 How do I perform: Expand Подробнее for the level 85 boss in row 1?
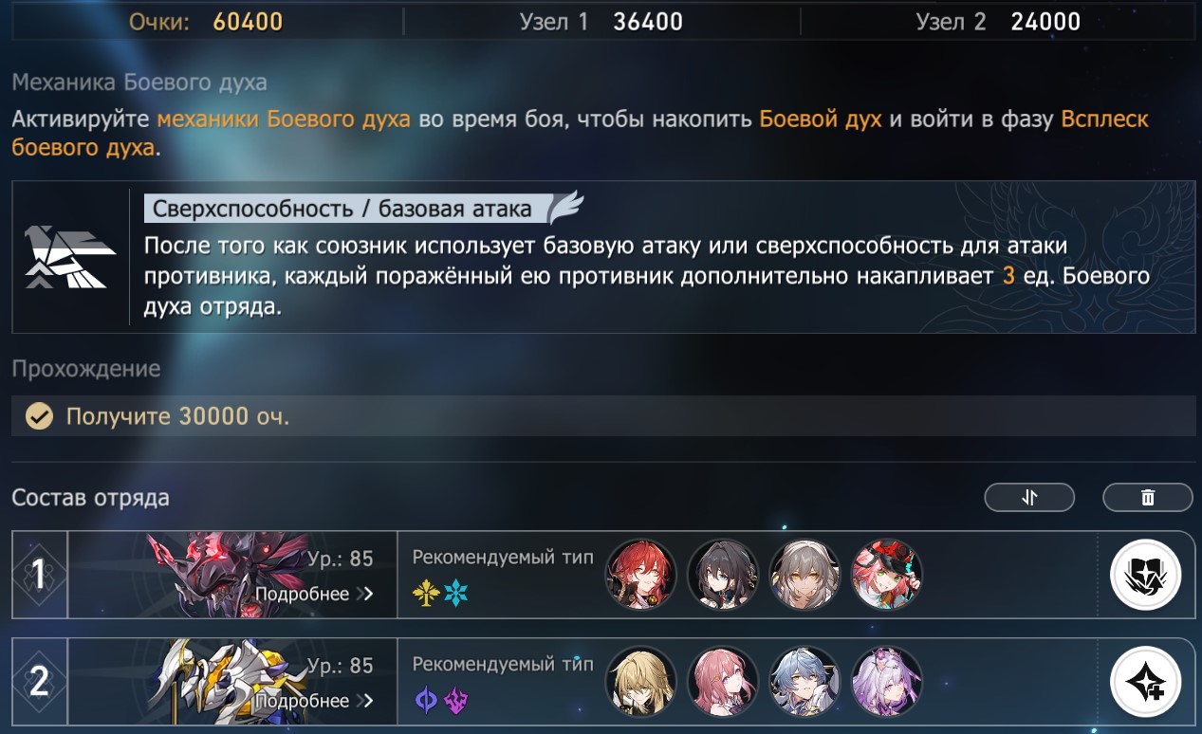tap(314, 595)
